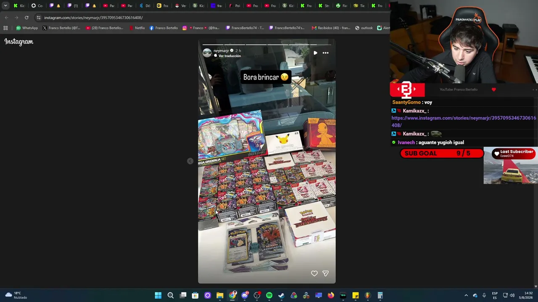Switch to the Pokéball 'Ver' tab
Image resolution: width=538 pixels, height=302 pixels.
point(180,5)
